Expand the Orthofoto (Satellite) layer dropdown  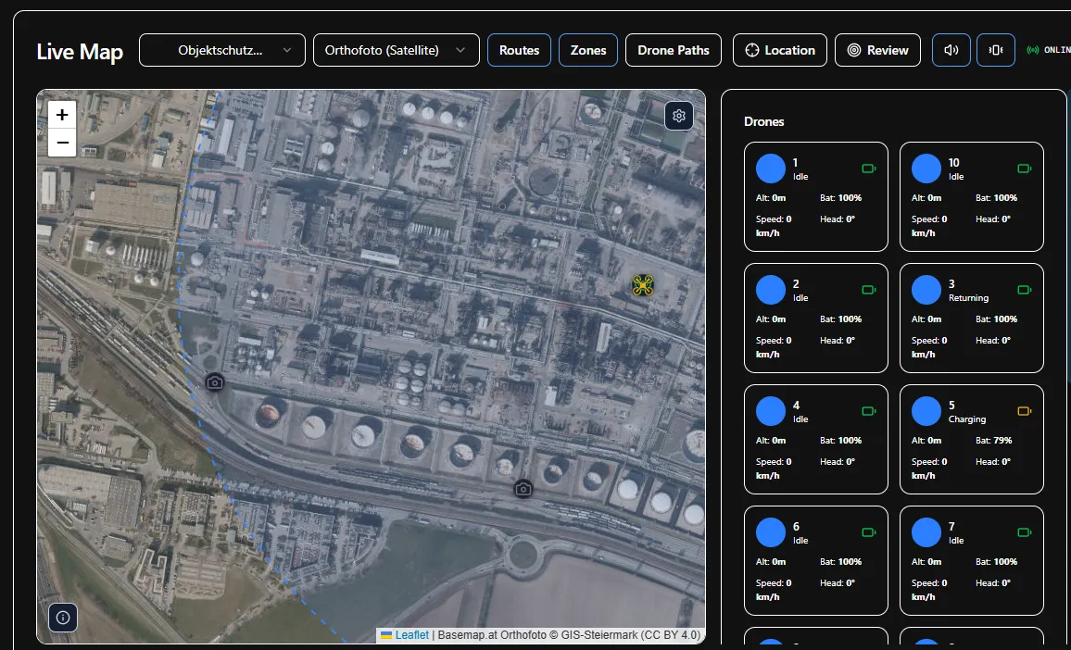[x=396, y=50]
